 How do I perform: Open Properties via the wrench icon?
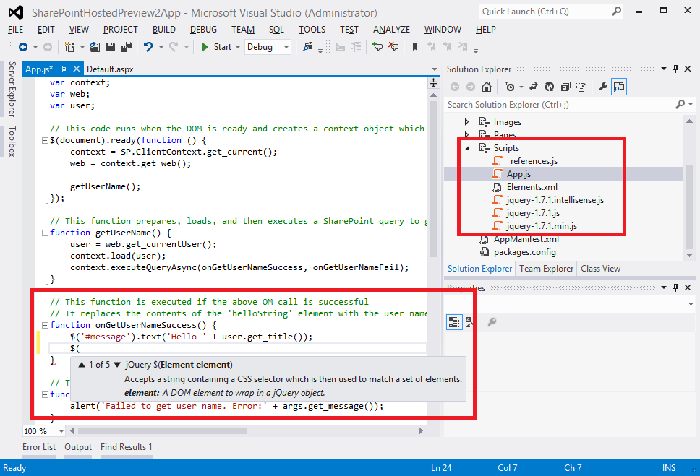click(x=603, y=87)
